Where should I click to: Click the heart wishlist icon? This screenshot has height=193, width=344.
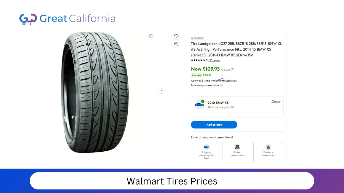click(176, 36)
